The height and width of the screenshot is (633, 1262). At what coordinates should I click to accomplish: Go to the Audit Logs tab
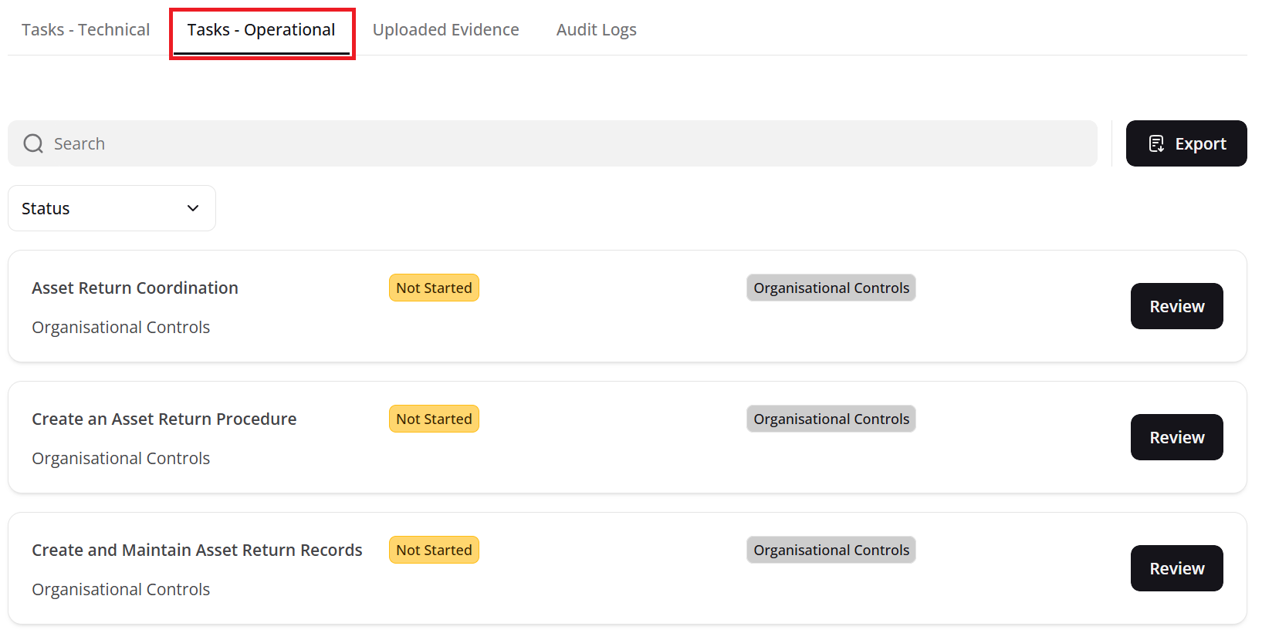coord(596,30)
